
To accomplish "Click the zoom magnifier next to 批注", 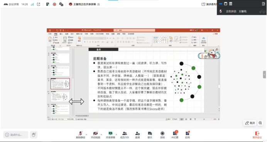I will [x=260, y=123].
